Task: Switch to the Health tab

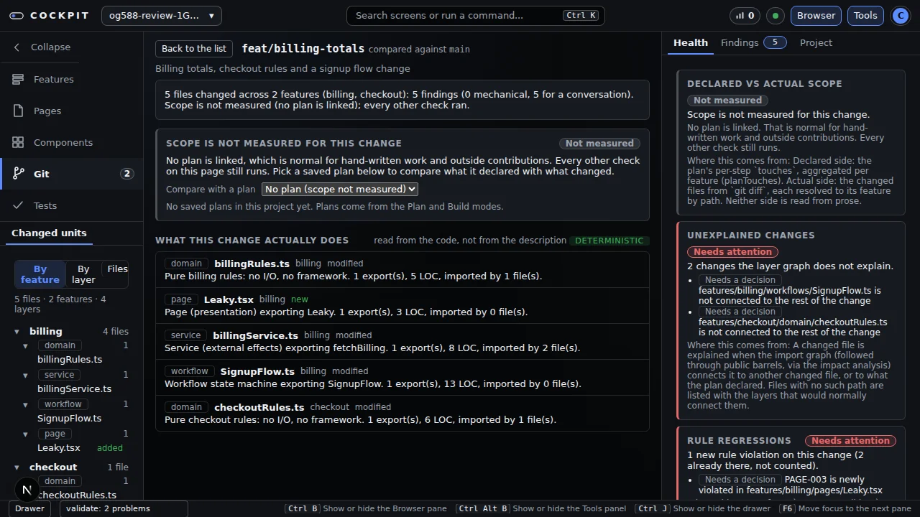Action: coord(691,43)
